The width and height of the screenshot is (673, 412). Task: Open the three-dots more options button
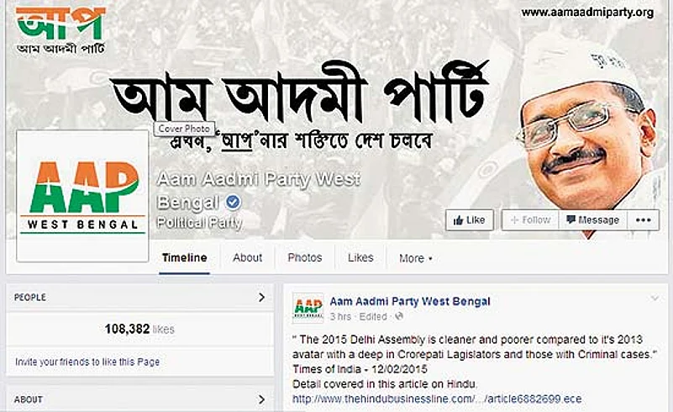(x=643, y=220)
